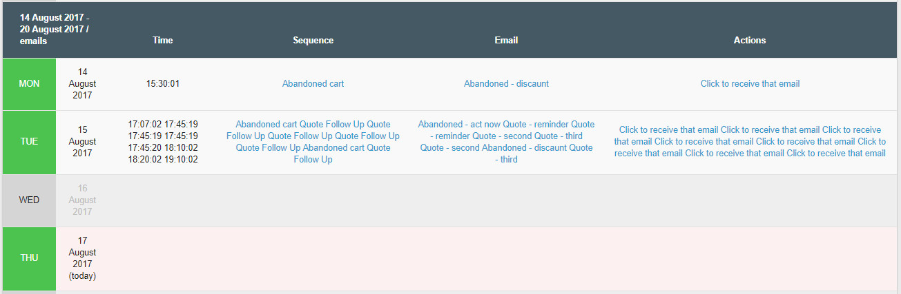The width and height of the screenshot is (901, 294).
Task: Click the first Abandoned cart link in Tuesday's row
Action: click(x=266, y=125)
